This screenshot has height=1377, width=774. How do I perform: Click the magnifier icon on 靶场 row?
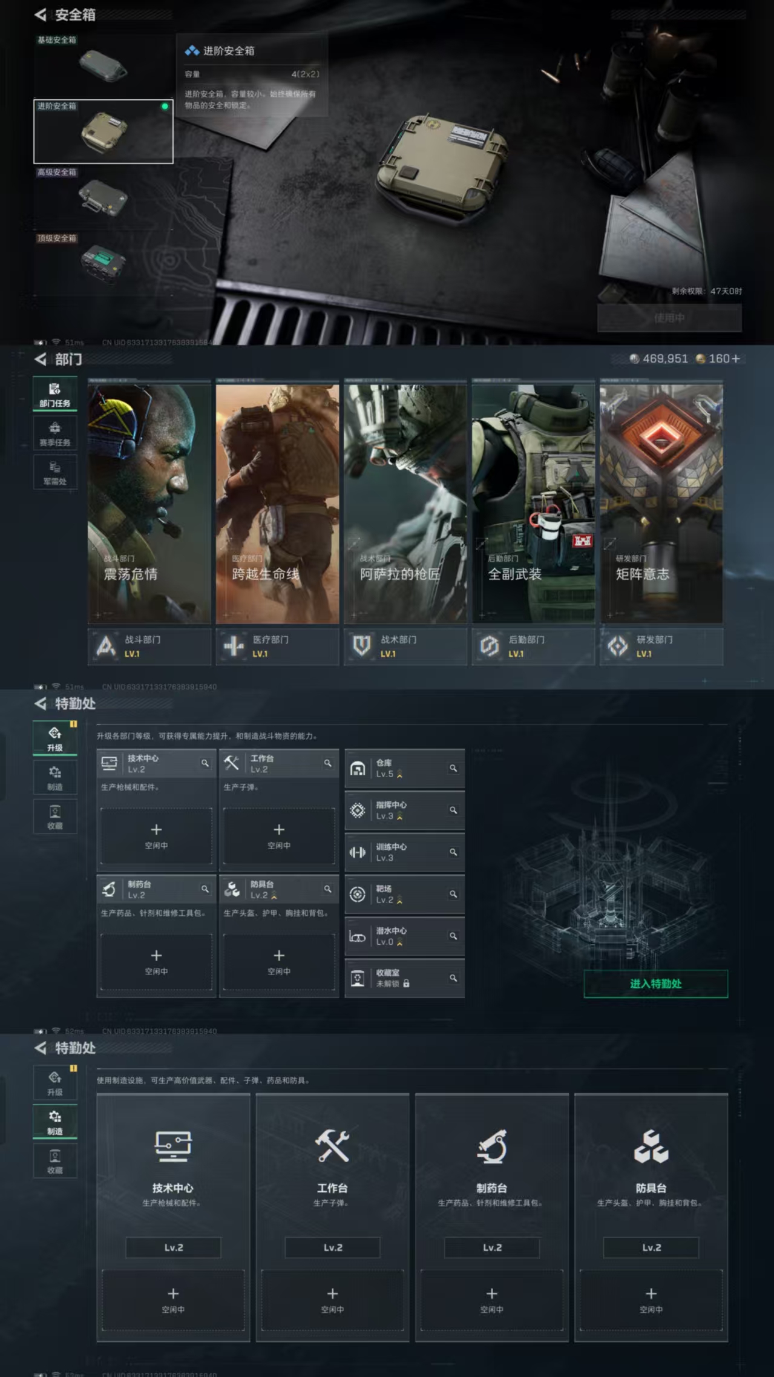pos(453,894)
